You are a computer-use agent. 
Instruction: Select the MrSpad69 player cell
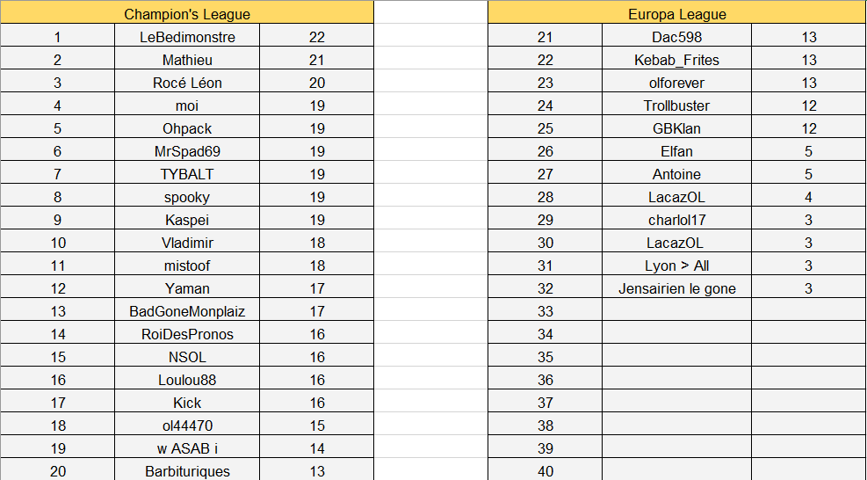pos(187,151)
